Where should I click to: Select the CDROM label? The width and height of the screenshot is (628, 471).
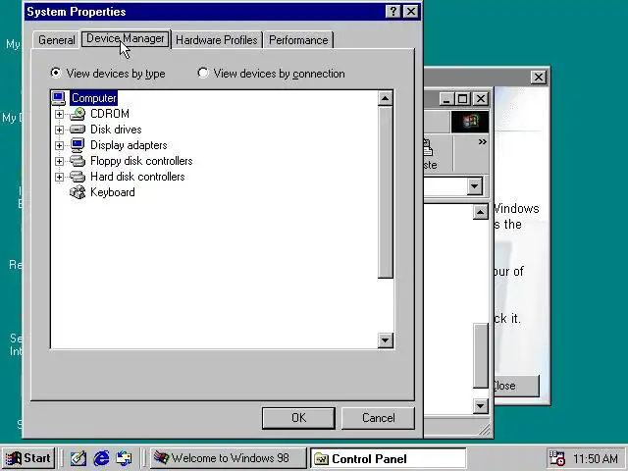(110, 114)
